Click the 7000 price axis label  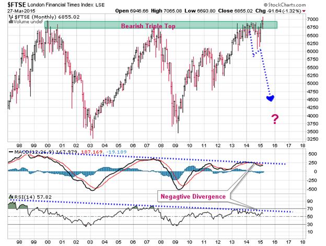click(x=312, y=19)
